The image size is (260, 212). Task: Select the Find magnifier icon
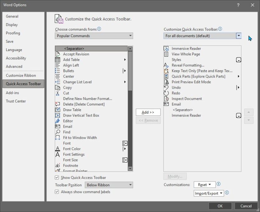pyautogui.click(x=58, y=132)
